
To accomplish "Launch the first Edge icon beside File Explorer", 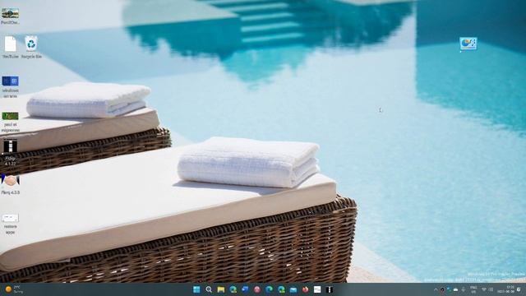I will tap(233, 289).
